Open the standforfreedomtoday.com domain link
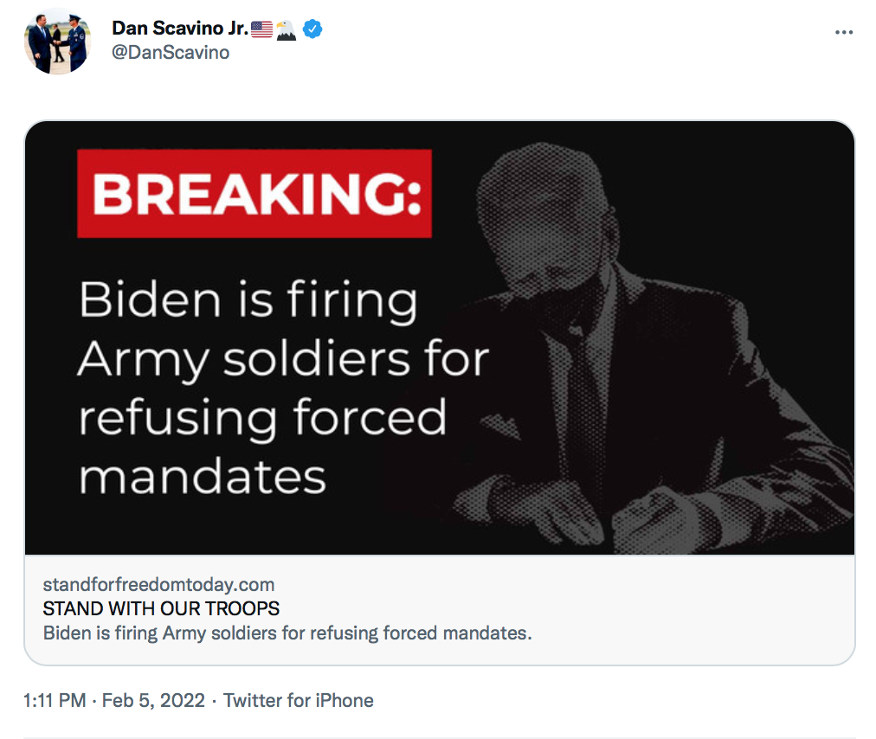 click(158, 584)
